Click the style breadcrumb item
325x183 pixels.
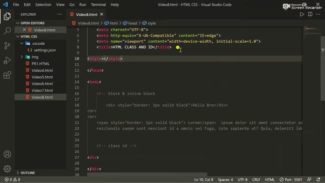(151, 23)
